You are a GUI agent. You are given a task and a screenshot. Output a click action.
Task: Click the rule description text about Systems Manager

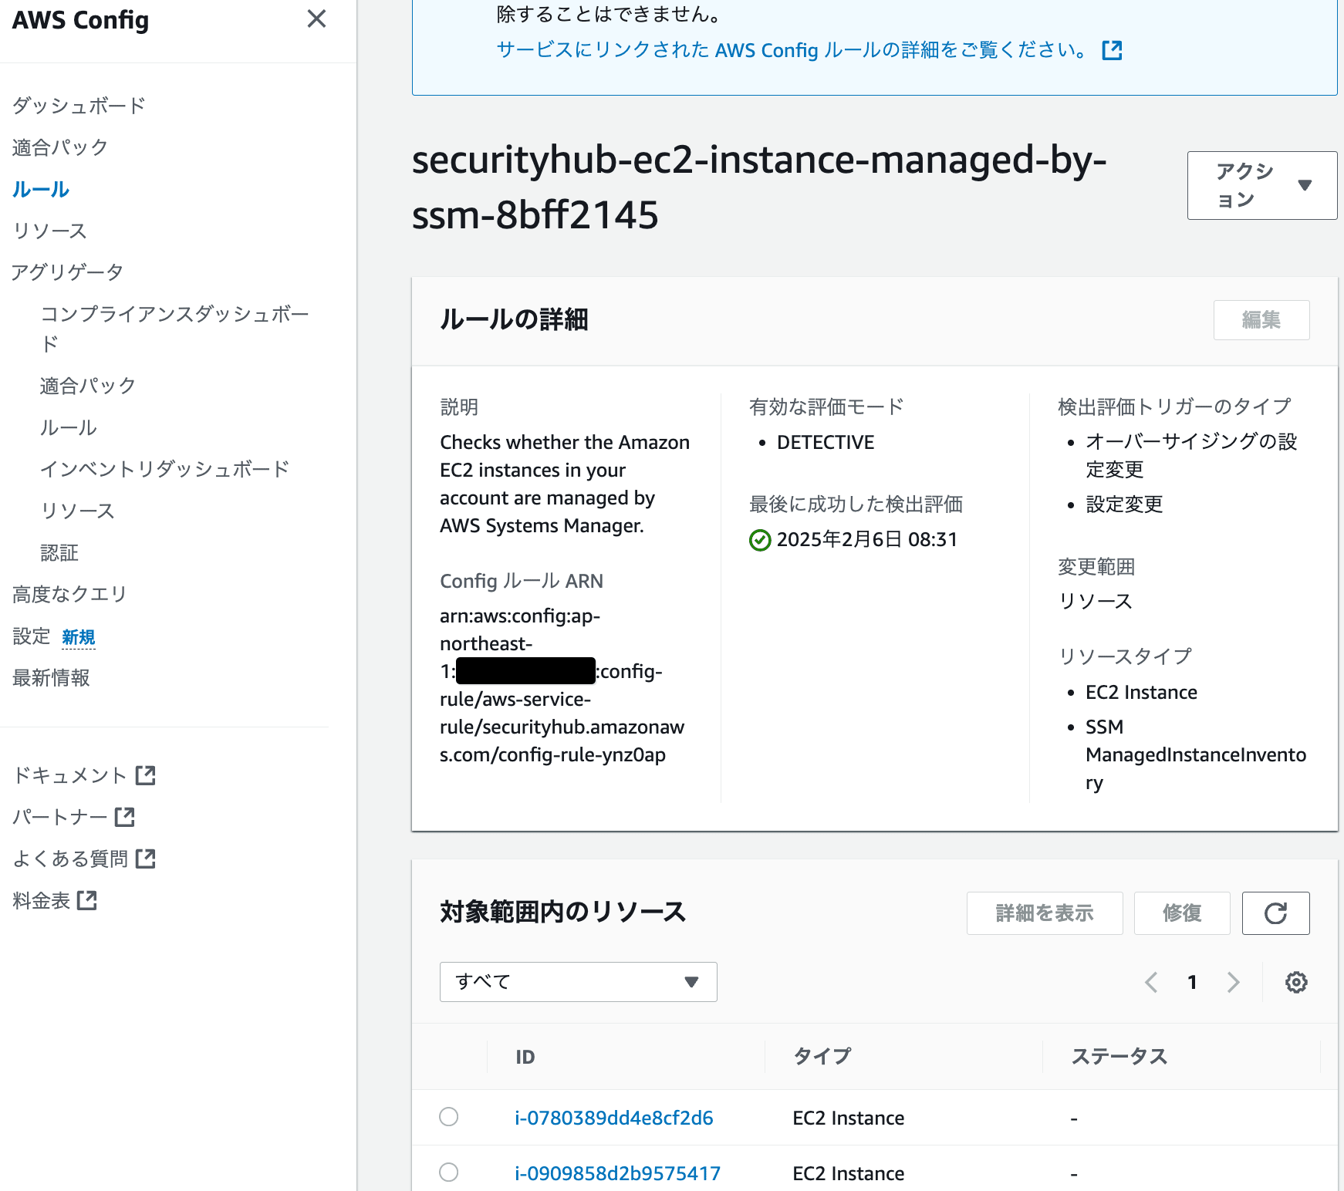(565, 484)
